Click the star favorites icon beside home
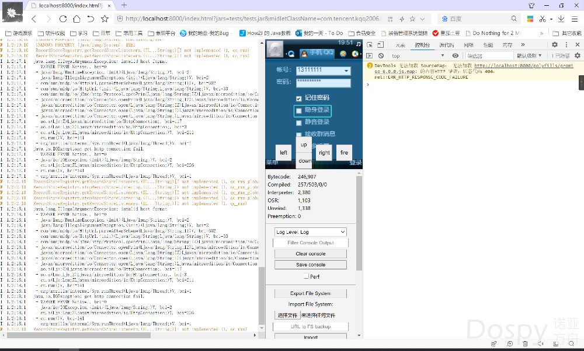Screen dimensions: 584x351 click(x=105, y=19)
